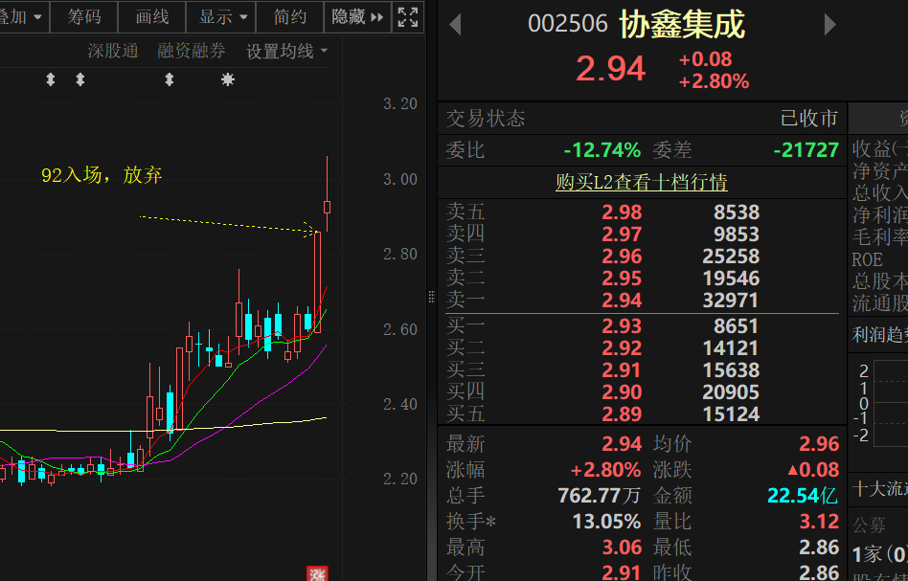Click the 卖二 price 2.95

[622, 279]
